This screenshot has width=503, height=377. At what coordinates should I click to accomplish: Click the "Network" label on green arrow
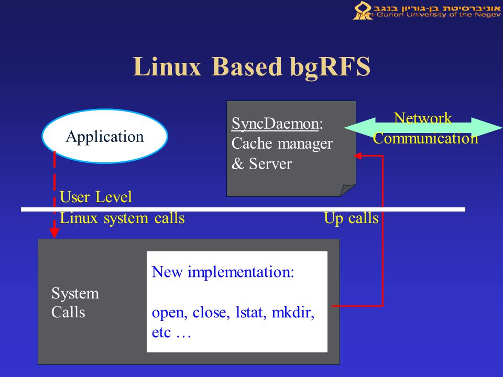pyautogui.click(x=423, y=118)
